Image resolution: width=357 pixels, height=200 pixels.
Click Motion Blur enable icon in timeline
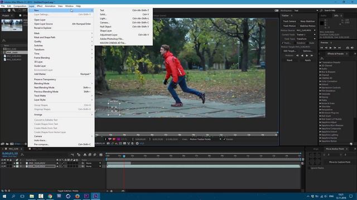point(95,154)
